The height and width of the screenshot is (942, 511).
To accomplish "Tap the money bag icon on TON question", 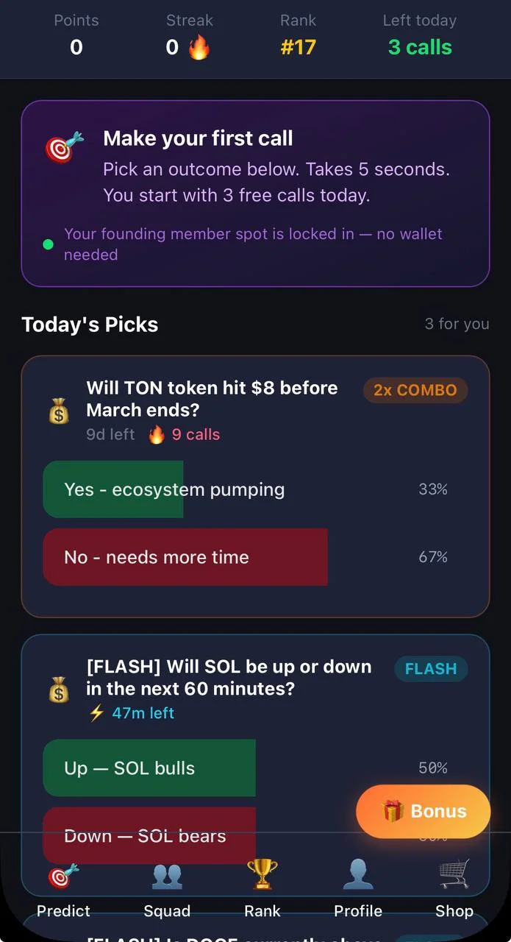I will point(59,411).
